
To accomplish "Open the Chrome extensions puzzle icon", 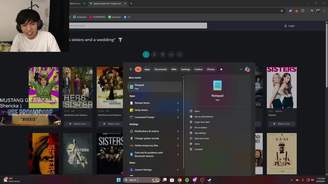I will (303, 11).
